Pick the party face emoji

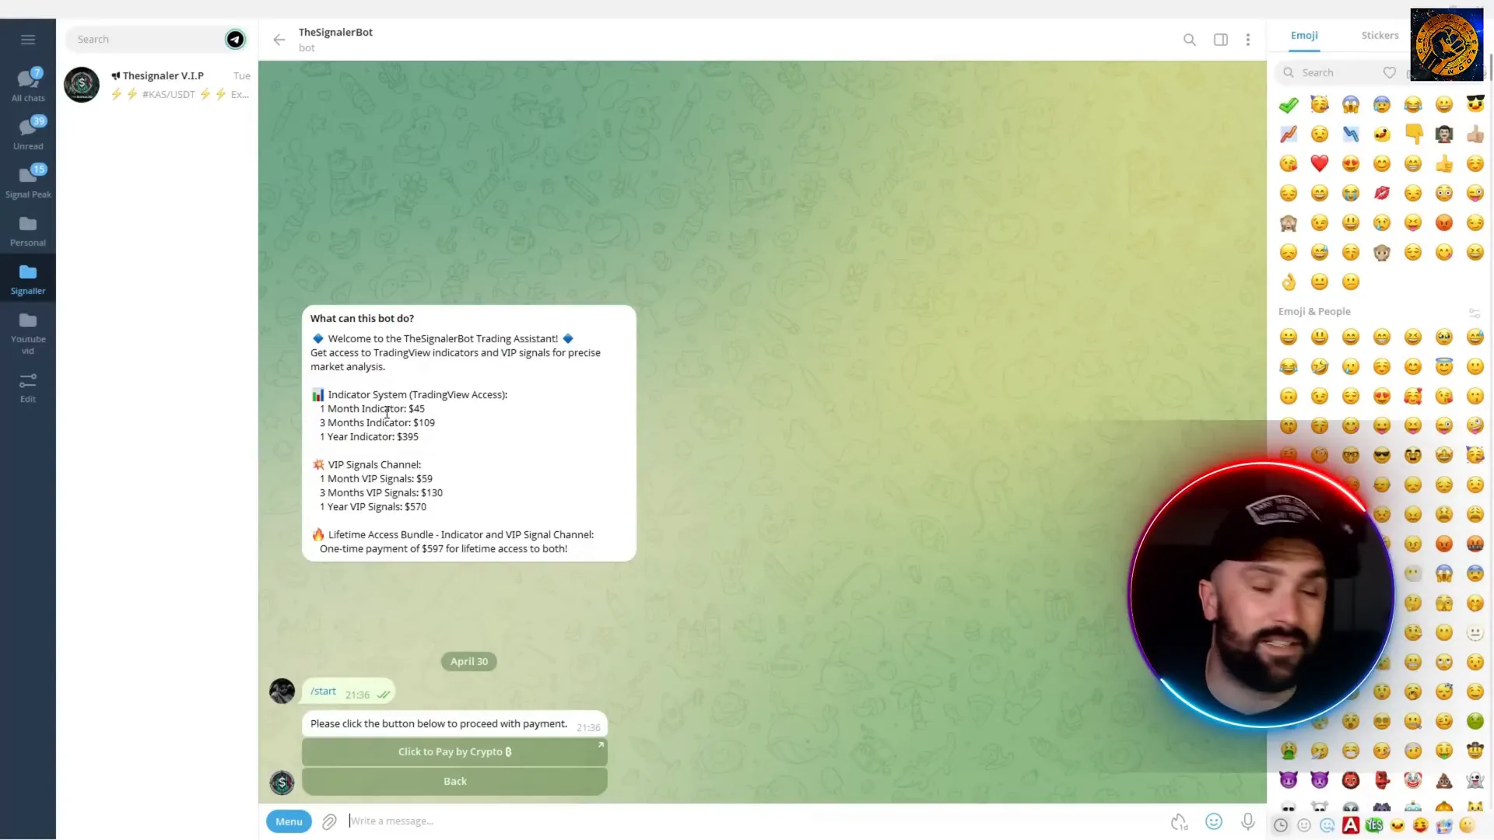click(x=1320, y=104)
